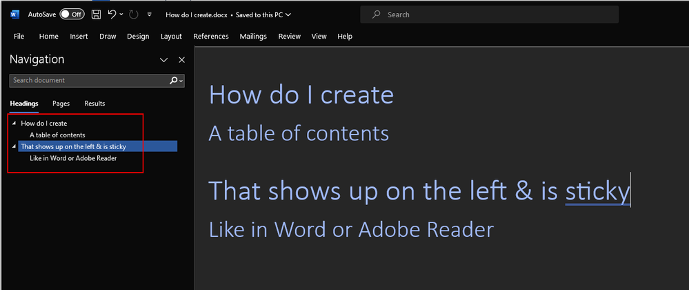
Task: Select the Layout ribbon tab
Action: [x=171, y=37]
